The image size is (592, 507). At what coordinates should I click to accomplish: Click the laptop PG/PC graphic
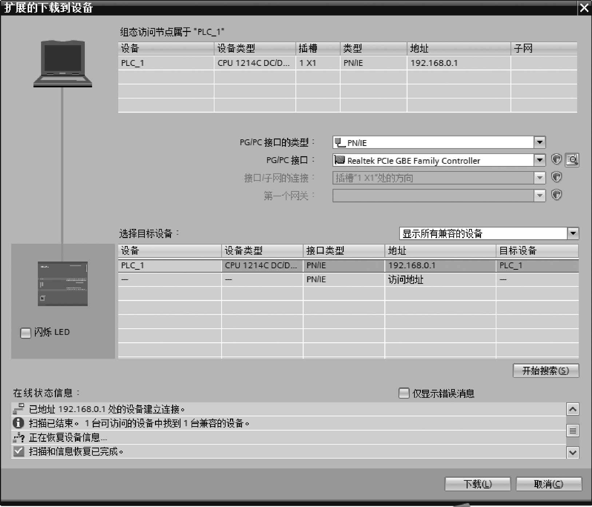coord(63,63)
